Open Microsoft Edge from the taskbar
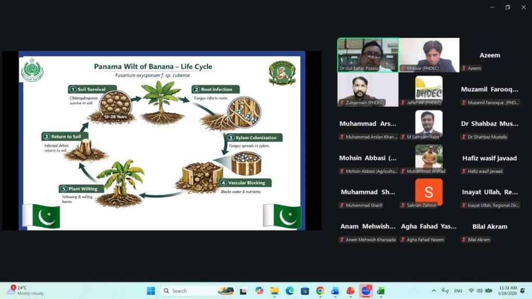This screenshot has height=299, width=532. 289,291
